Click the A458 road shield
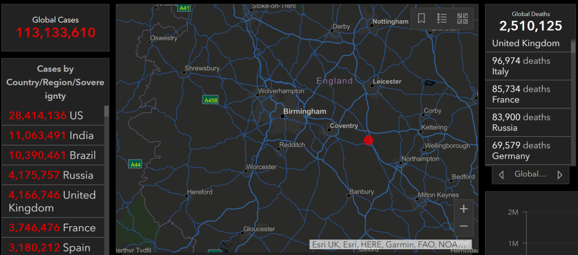Viewport: 578px width, 255px height. [210, 100]
